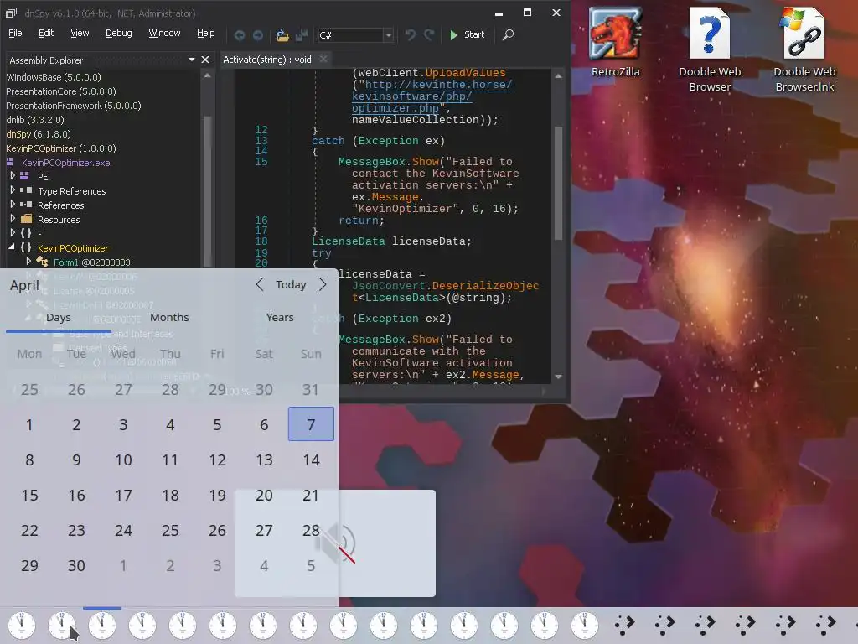Open the Help menu
This screenshot has height=644, width=858.
click(206, 33)
